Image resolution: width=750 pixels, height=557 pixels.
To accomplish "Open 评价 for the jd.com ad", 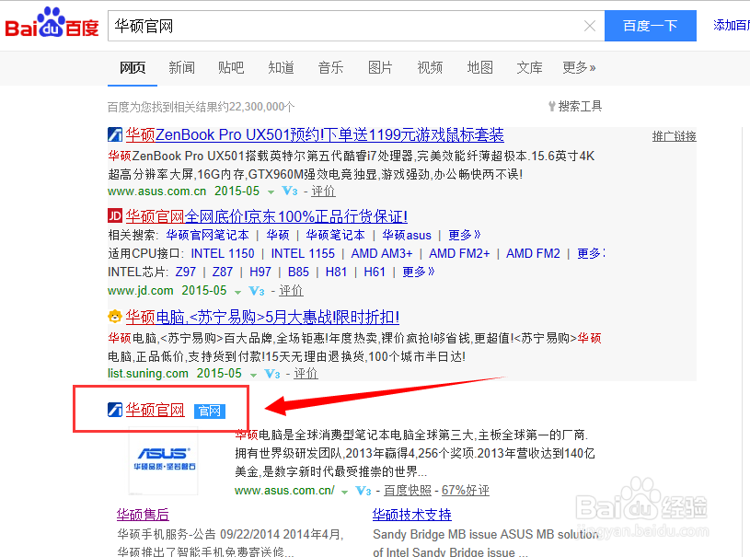I will (x=291, y=291).
